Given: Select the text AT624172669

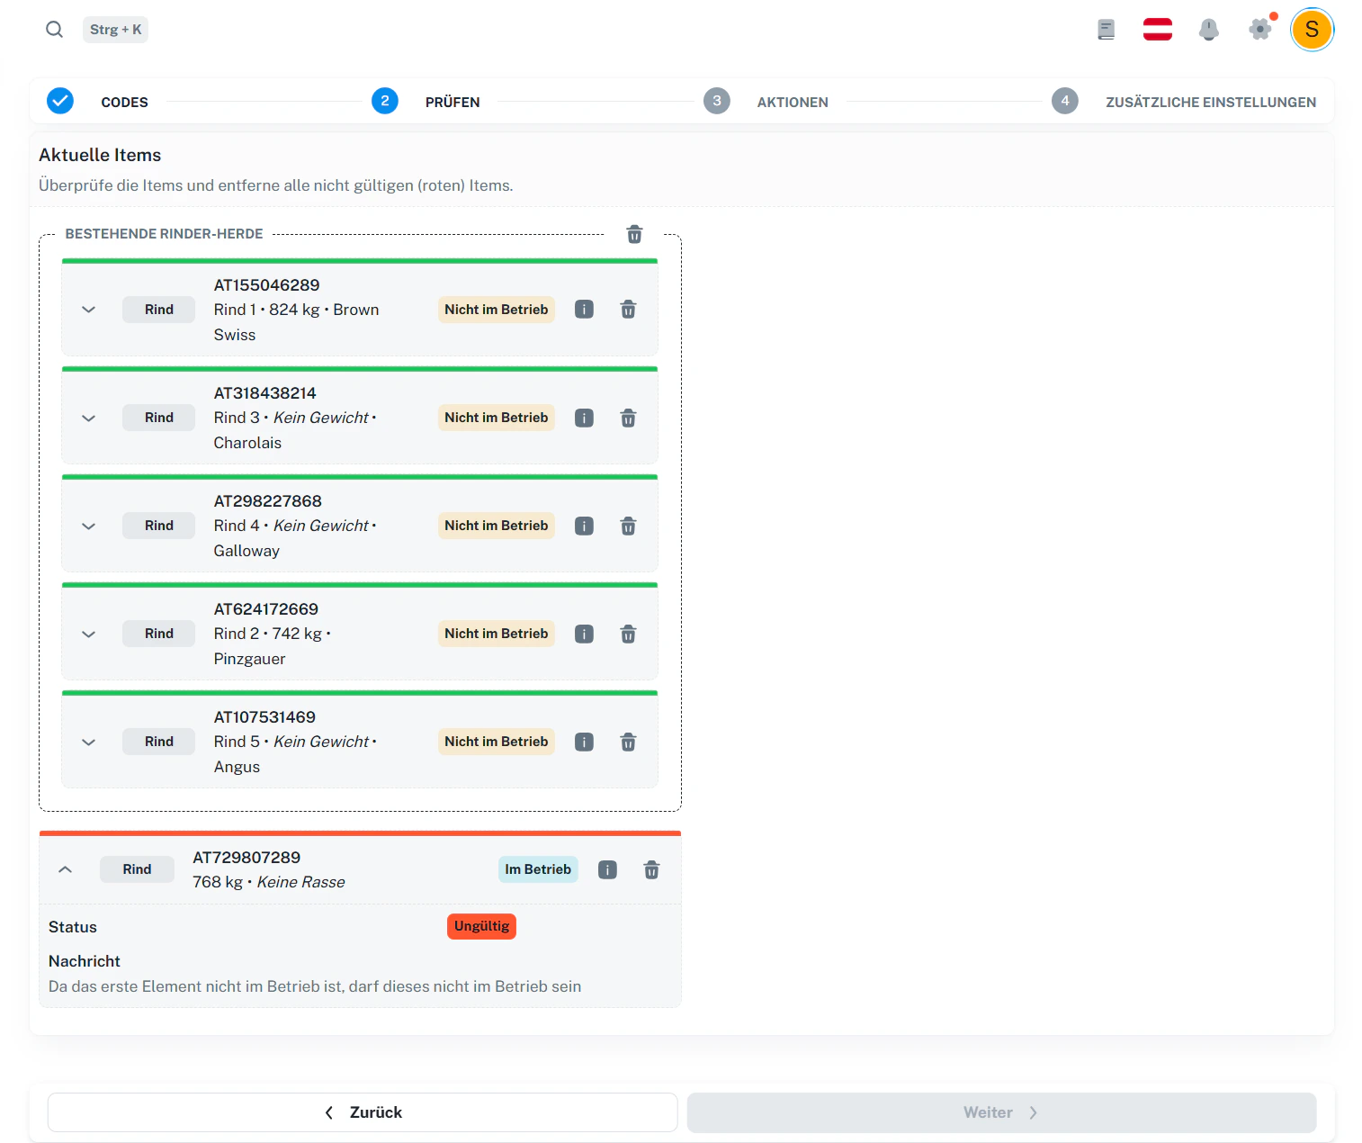Looking at the screenshot, I should pos(265,609).
